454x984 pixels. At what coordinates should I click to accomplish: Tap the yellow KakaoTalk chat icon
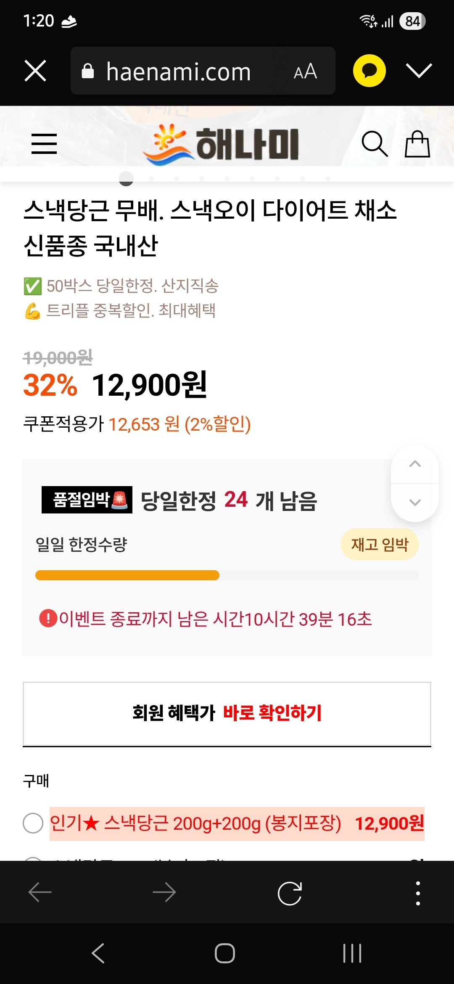click(369, 71)
